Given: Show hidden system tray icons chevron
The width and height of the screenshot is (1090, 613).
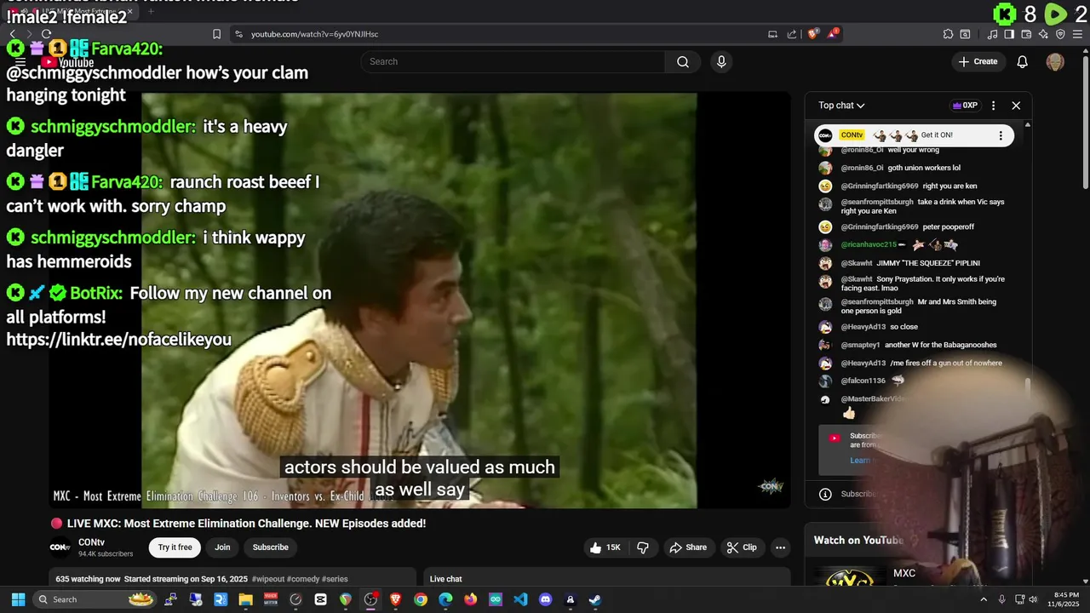Looking at the screenshot, I should point(984,599).
